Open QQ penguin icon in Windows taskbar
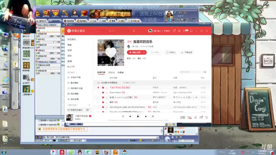 pyautogui.click(x=80, y=152)
